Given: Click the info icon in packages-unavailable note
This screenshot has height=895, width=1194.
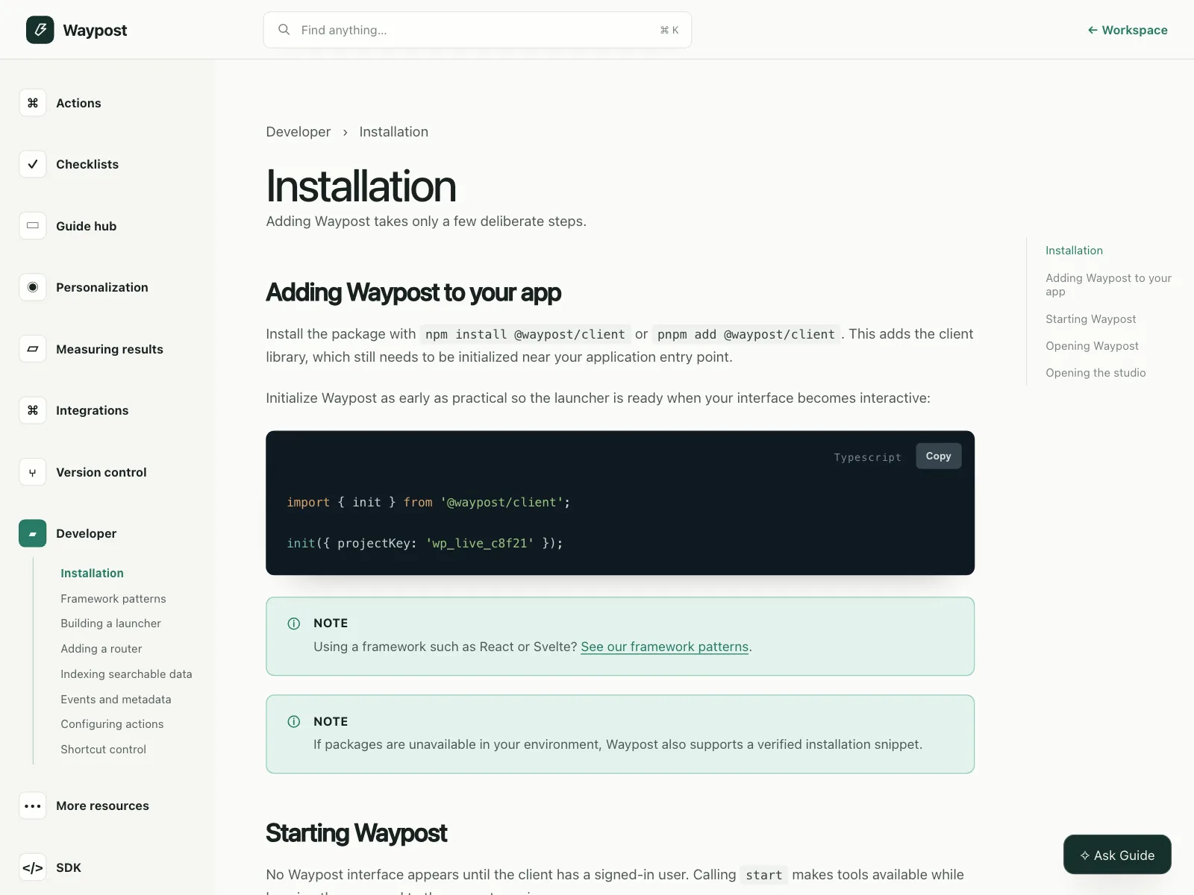Looking at the screenshot, I should (294, 721).
